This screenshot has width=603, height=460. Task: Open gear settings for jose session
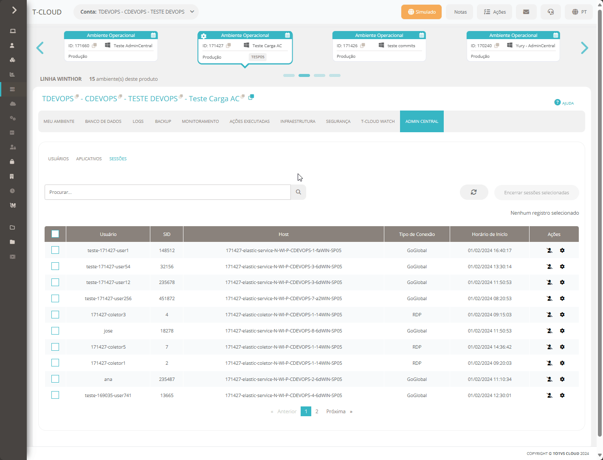[x=562, y=331]
